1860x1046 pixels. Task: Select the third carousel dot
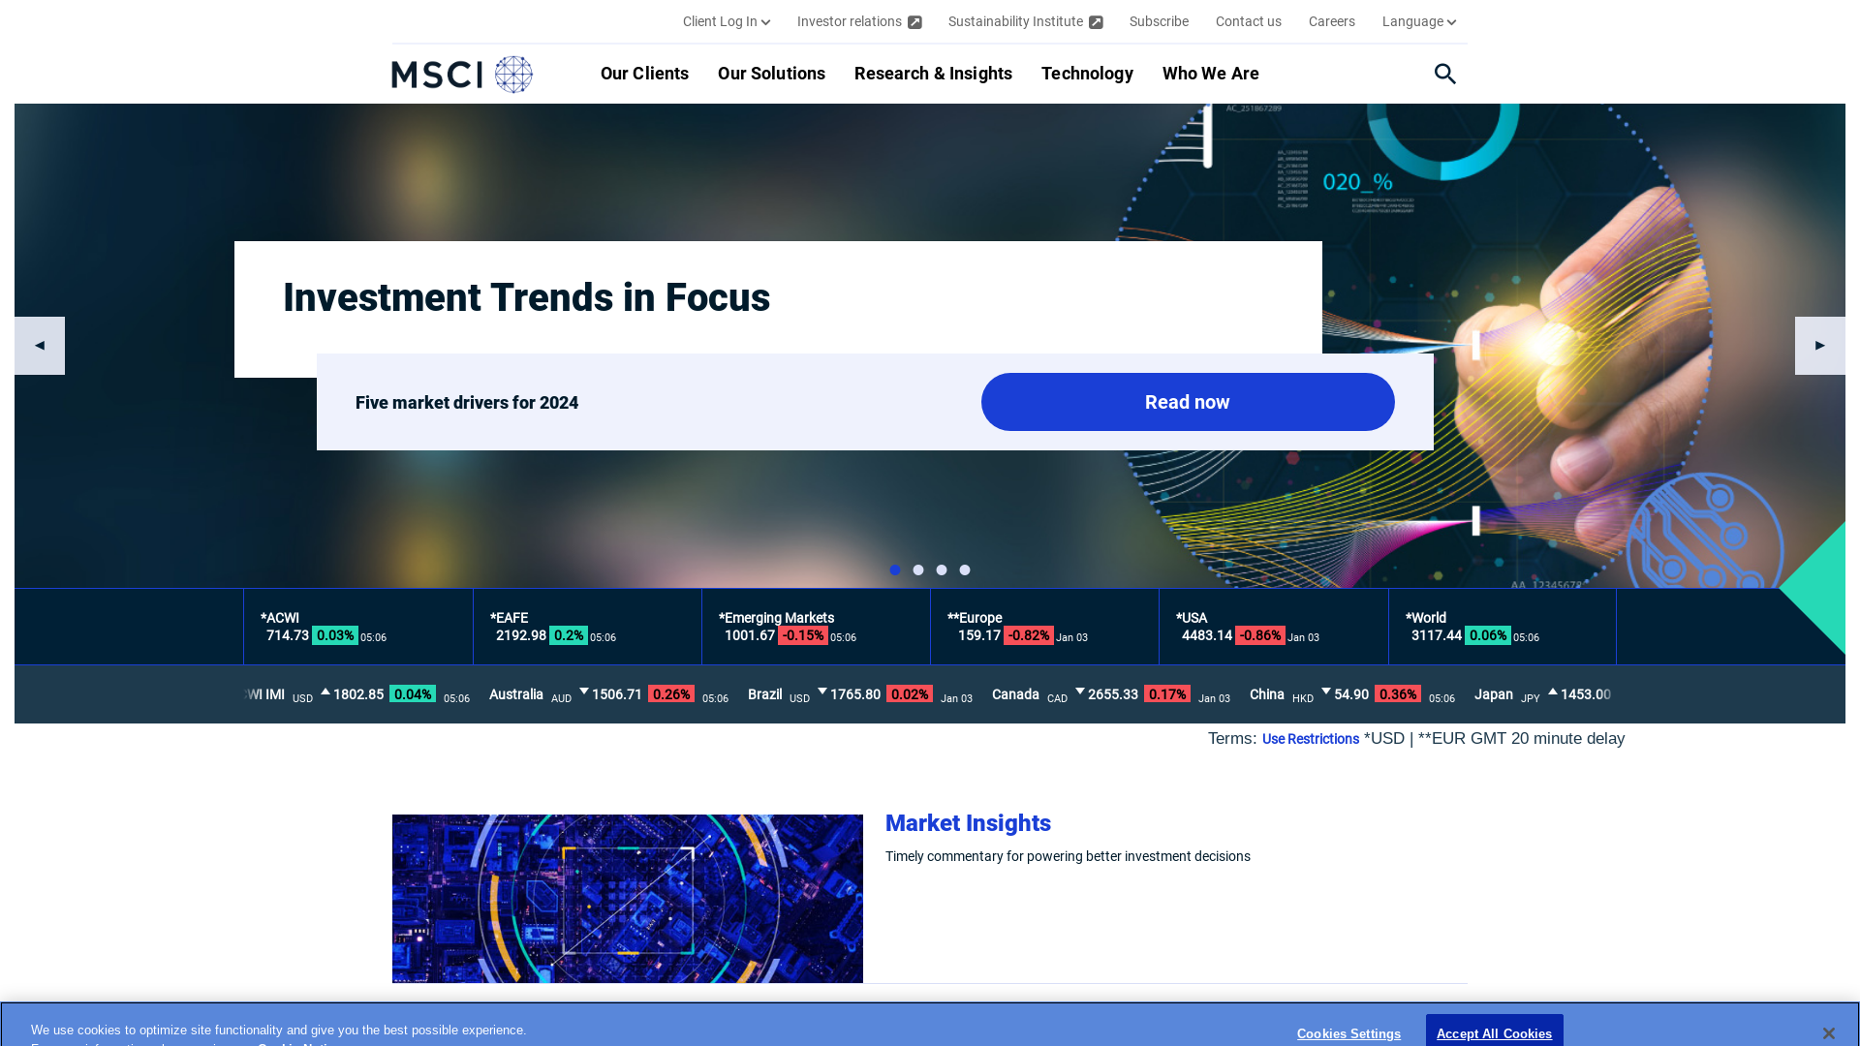coord(942,570)
